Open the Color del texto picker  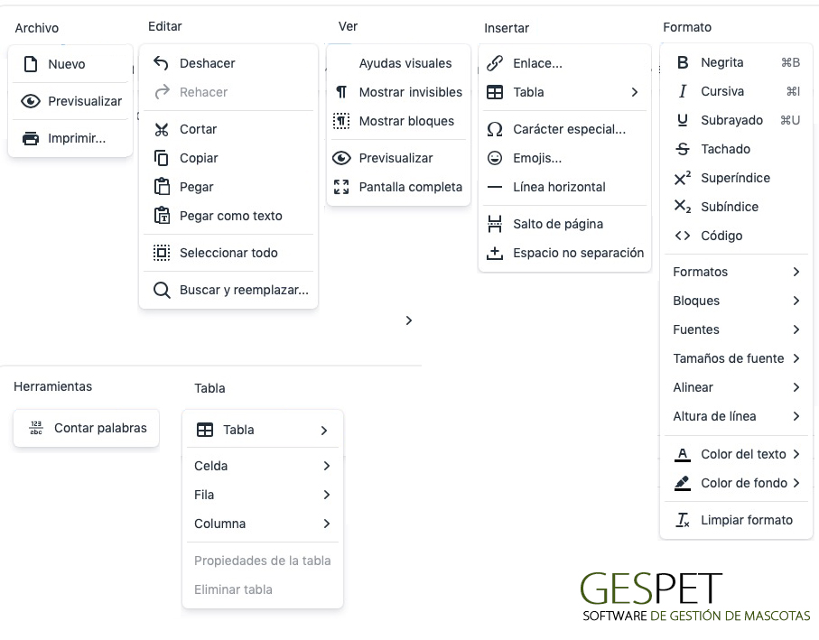click(x=736, y=454)
